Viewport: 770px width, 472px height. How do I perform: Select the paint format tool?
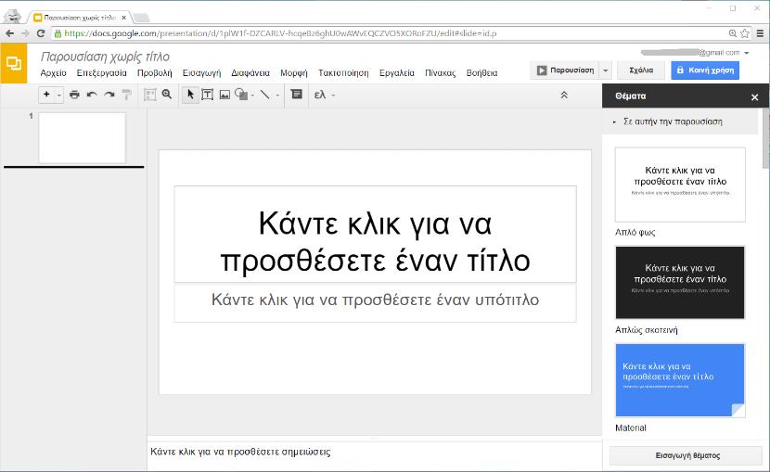click(127, 95)
